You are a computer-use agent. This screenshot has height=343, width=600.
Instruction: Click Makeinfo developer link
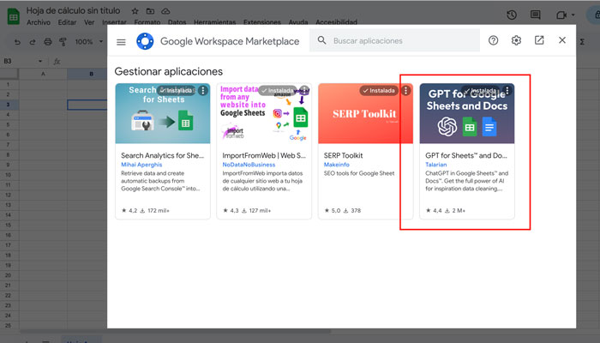tap(336, 165)
